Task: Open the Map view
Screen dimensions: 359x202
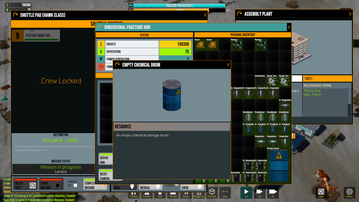Action: [x=321, y=192]
